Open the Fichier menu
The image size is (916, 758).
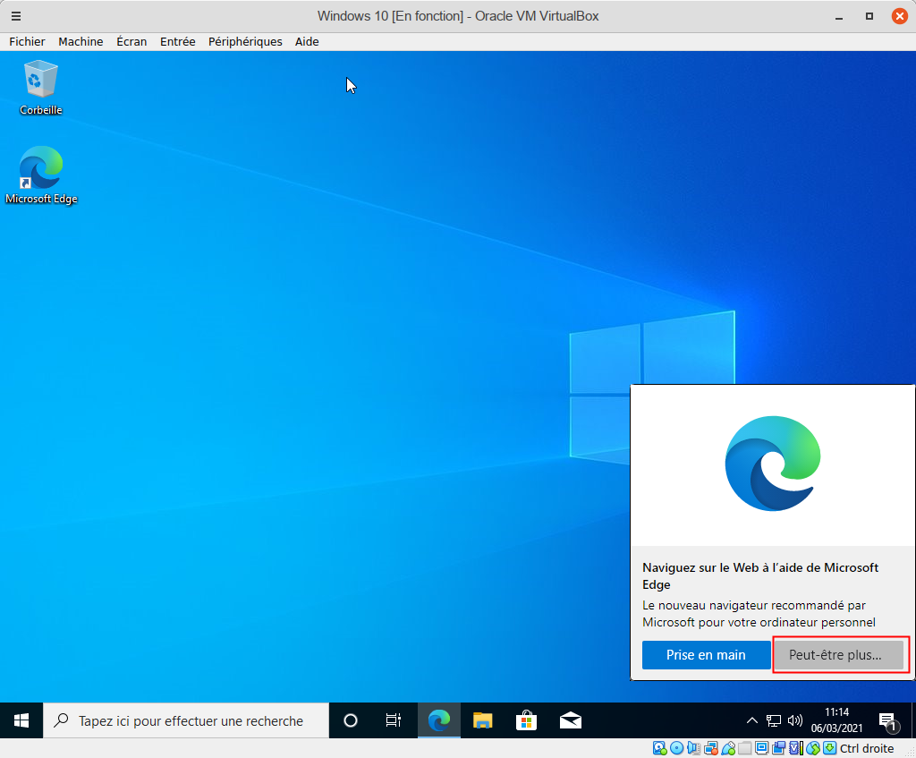27,41
